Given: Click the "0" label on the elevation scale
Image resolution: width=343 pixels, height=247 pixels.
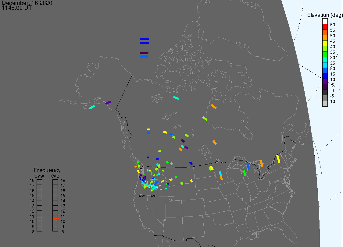Looking at the screenshot, I should click(333, 90).
